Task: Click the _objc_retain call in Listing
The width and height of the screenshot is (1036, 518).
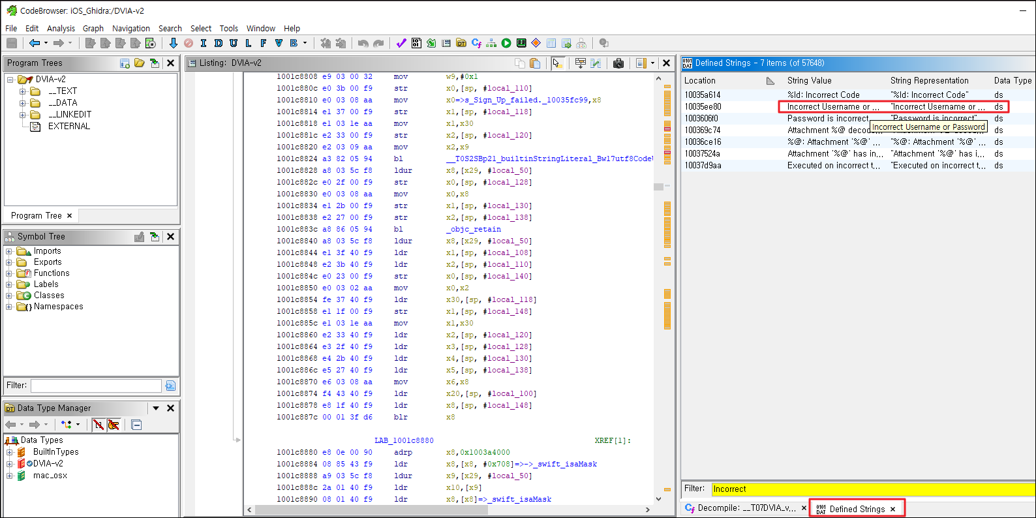Action: [474, 230]
